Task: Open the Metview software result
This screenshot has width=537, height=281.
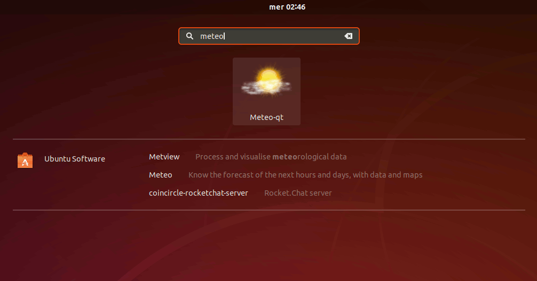Action: (x=164, y=157)
